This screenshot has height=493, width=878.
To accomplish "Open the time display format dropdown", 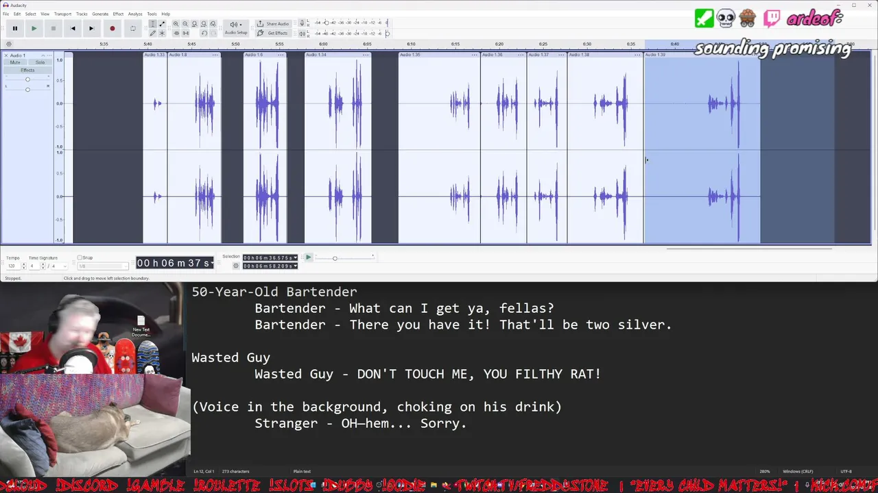I will [x=213, y=263].
